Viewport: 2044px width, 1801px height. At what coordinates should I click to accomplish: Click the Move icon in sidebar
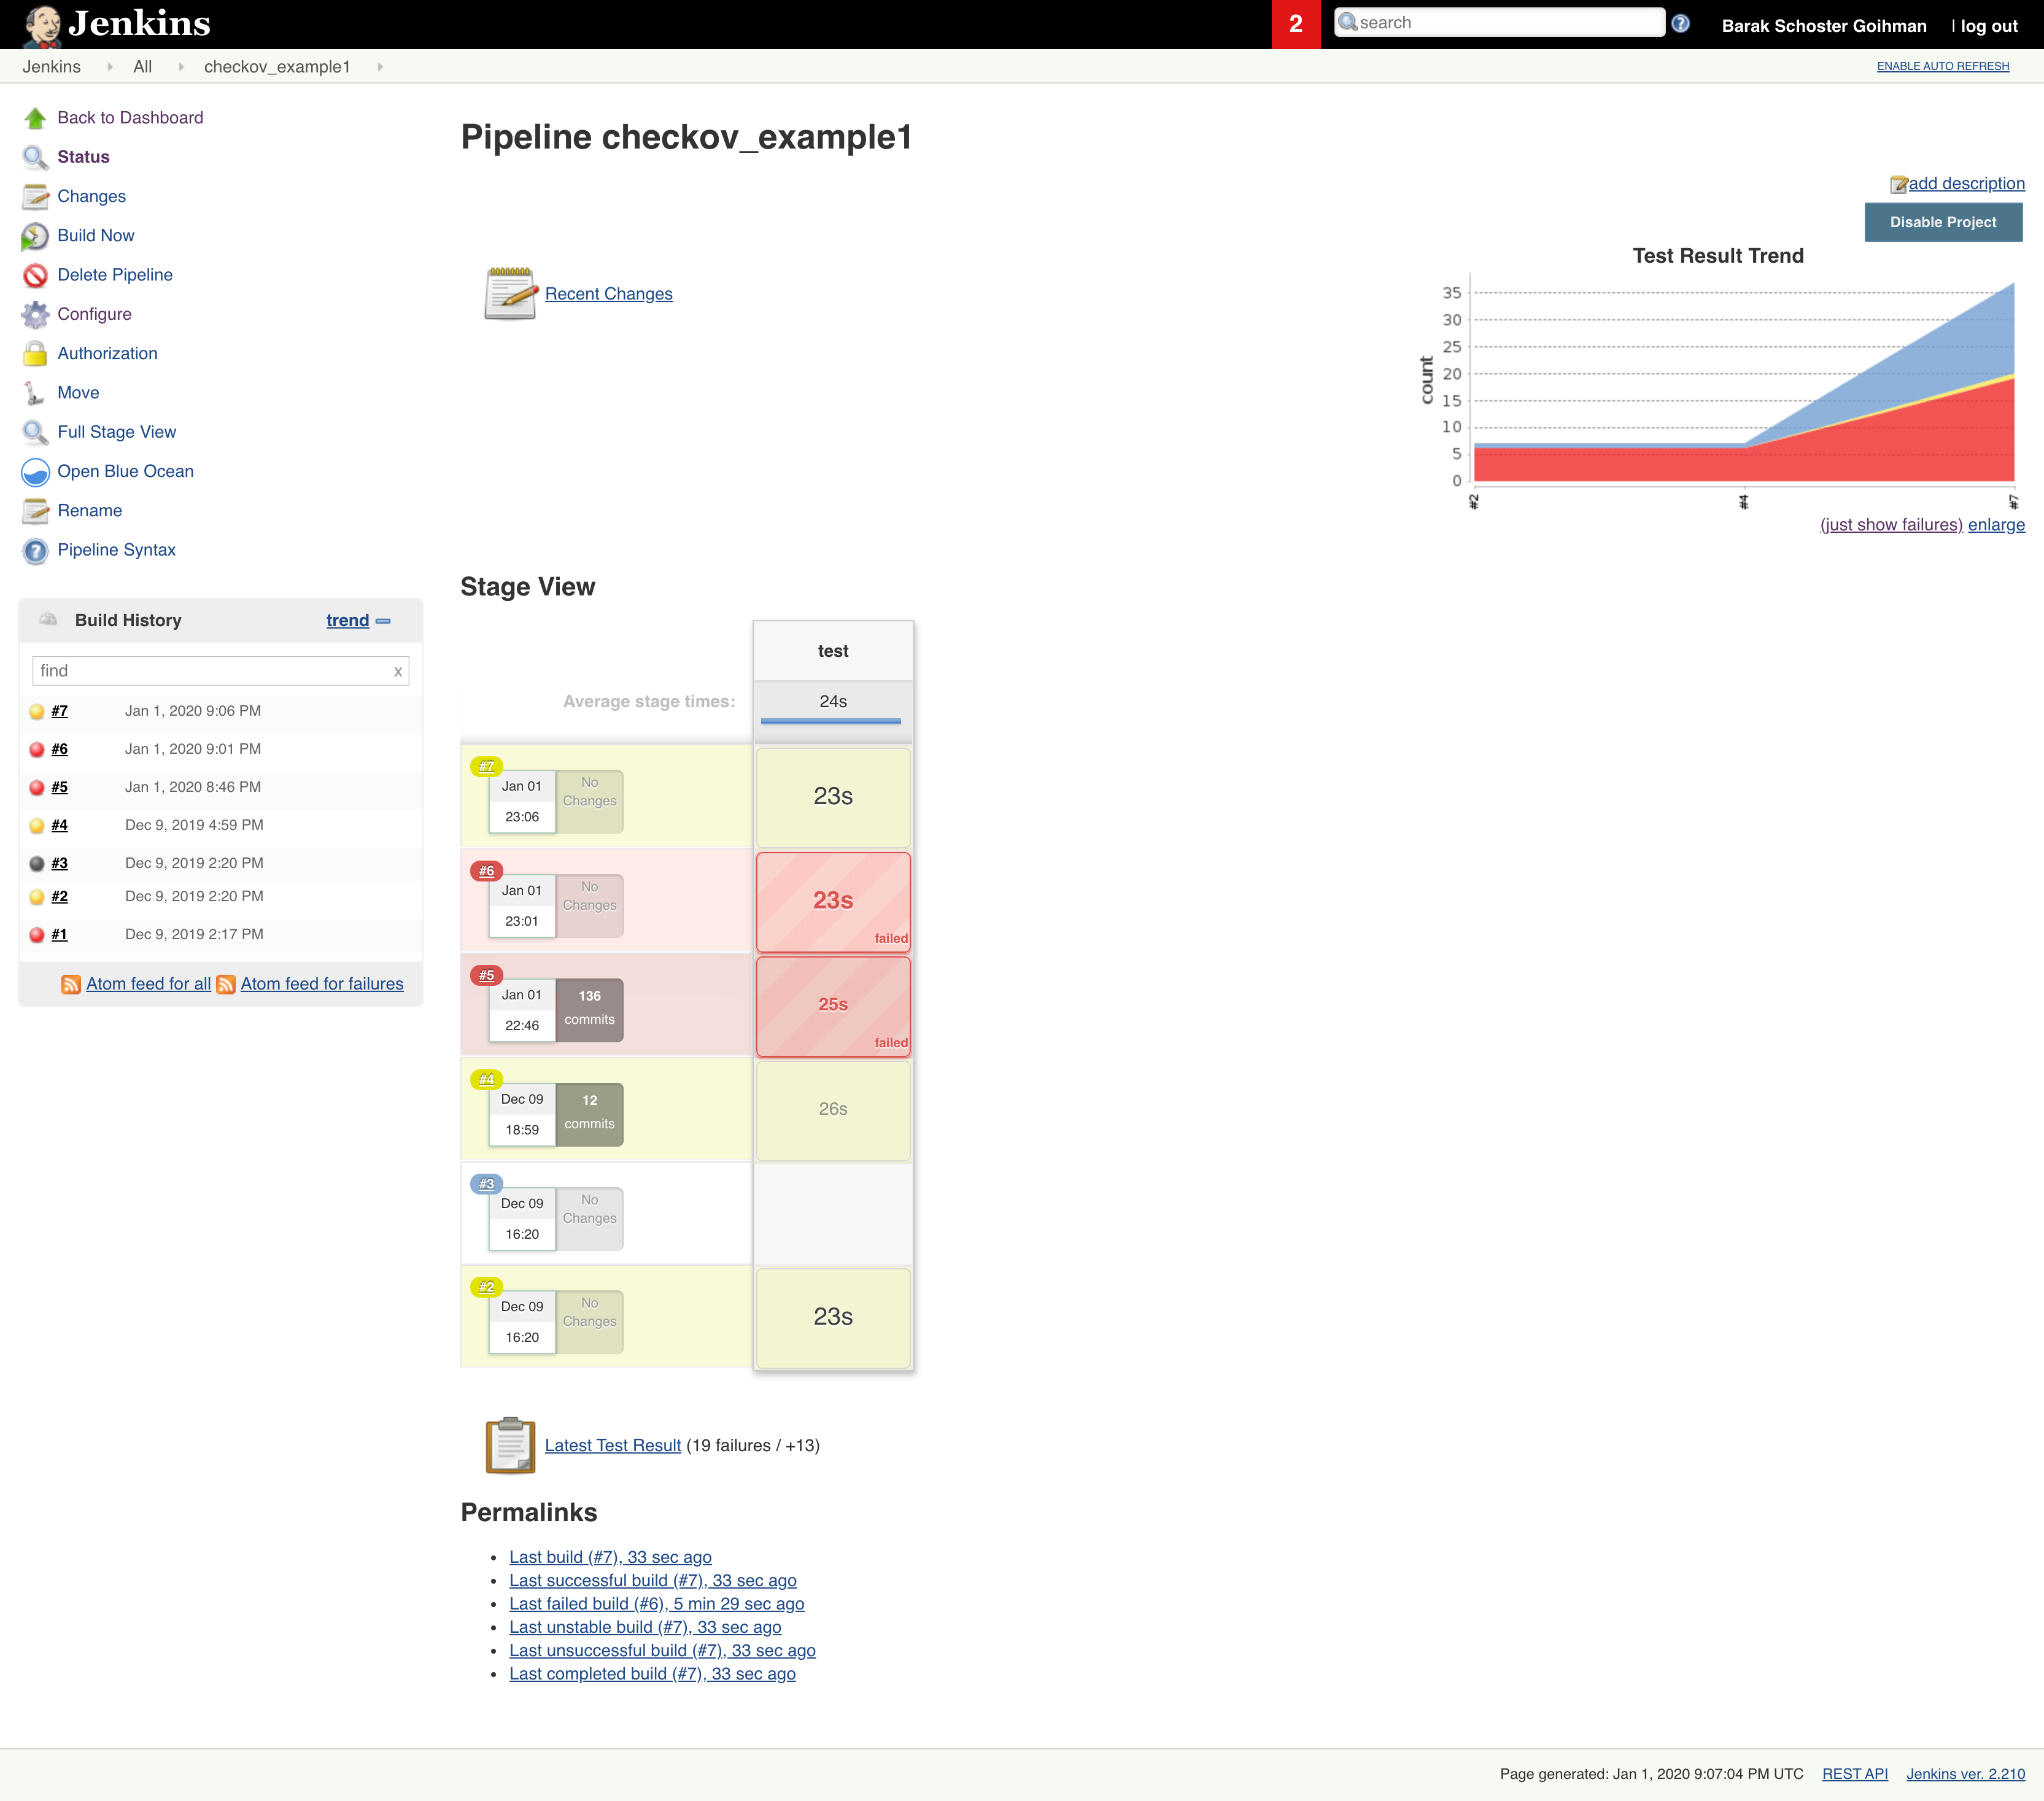point(35,393)
